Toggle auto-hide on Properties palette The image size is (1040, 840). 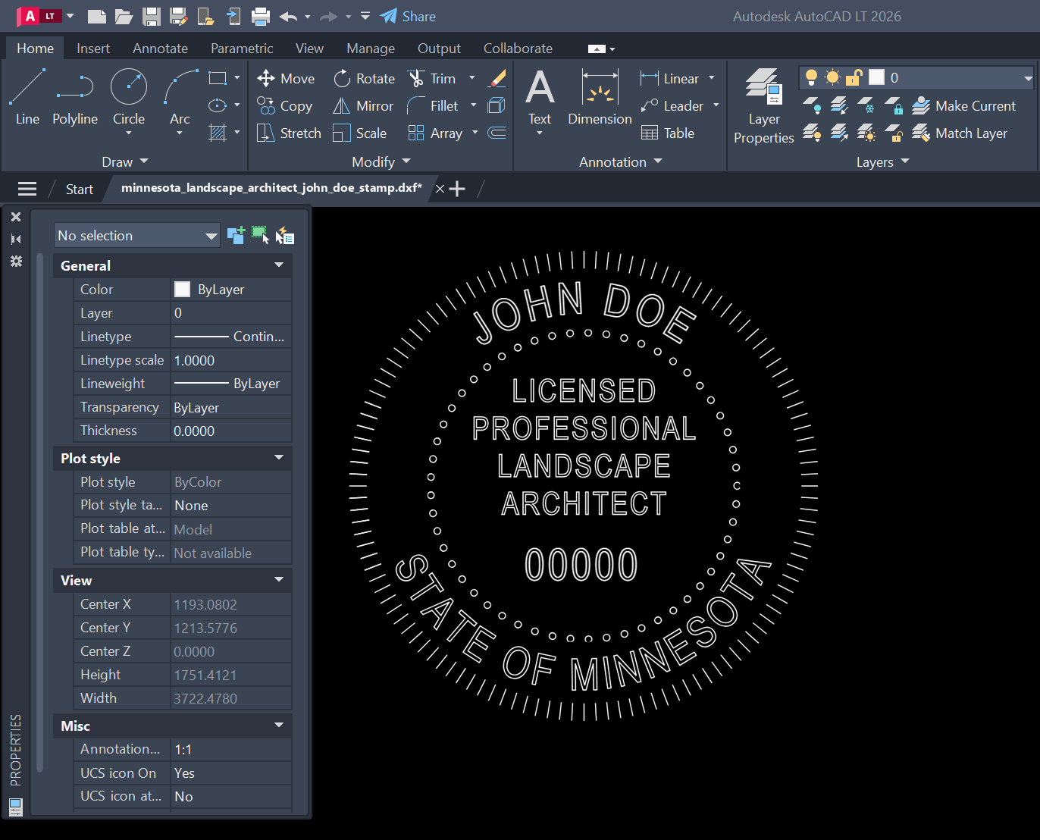[16, 239]
